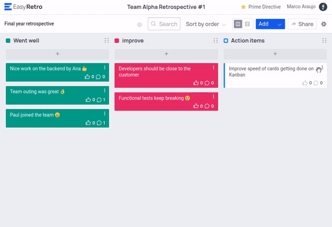This screenshot has height=227, width=332.
Task: Click drag handle of Went well column
Action: (x=106, y=41)
